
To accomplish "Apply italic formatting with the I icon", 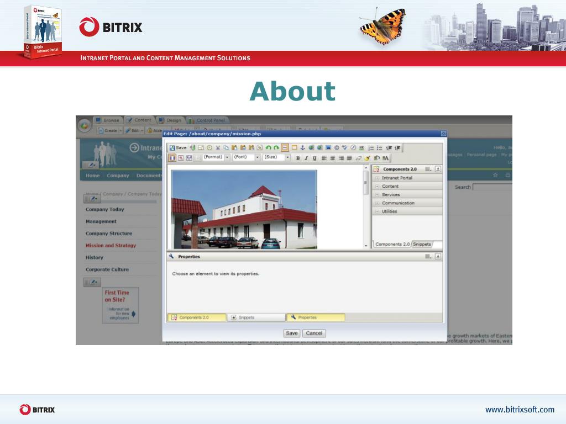I will [x=306, y=158].
